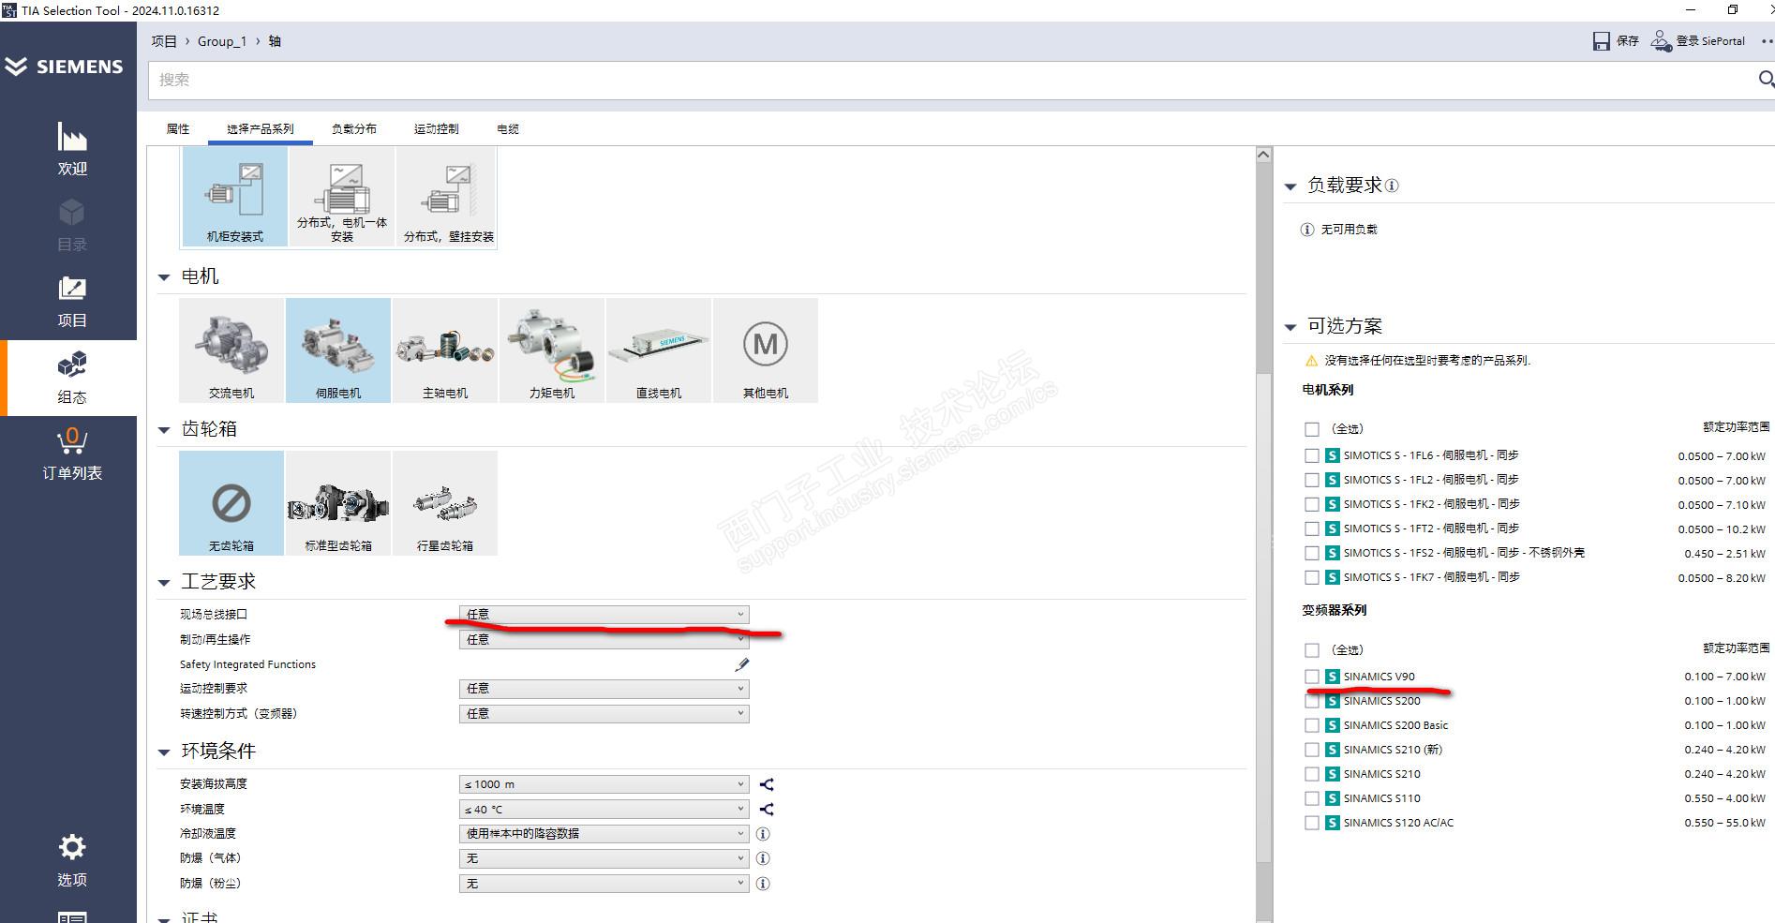The width and height of the screenshot is (1775, 923).
Task: Click the SIEMENS logo
Action: tap(64, 67)
